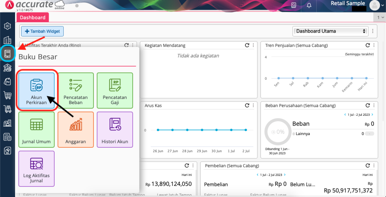The width and height of the screenshot is (386, 197).
Task: Open the Jurnal Umum module
Action: [x=37, y=130]
